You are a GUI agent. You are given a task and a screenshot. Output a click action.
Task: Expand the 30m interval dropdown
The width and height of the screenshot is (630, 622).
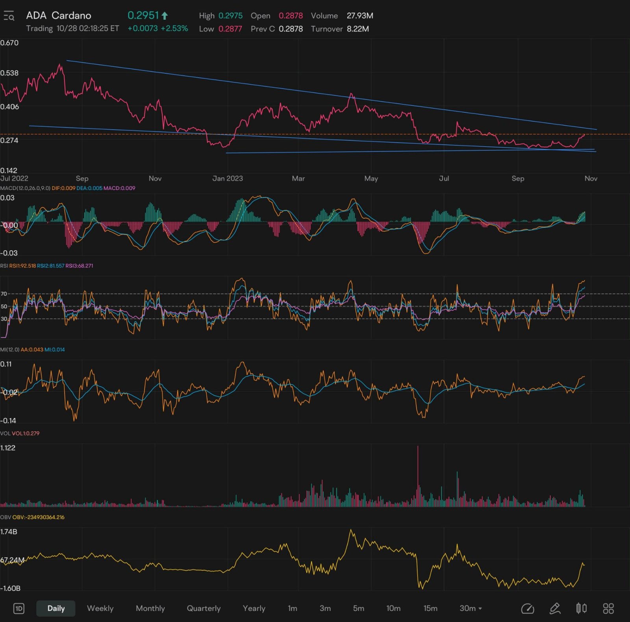[471, 608]
